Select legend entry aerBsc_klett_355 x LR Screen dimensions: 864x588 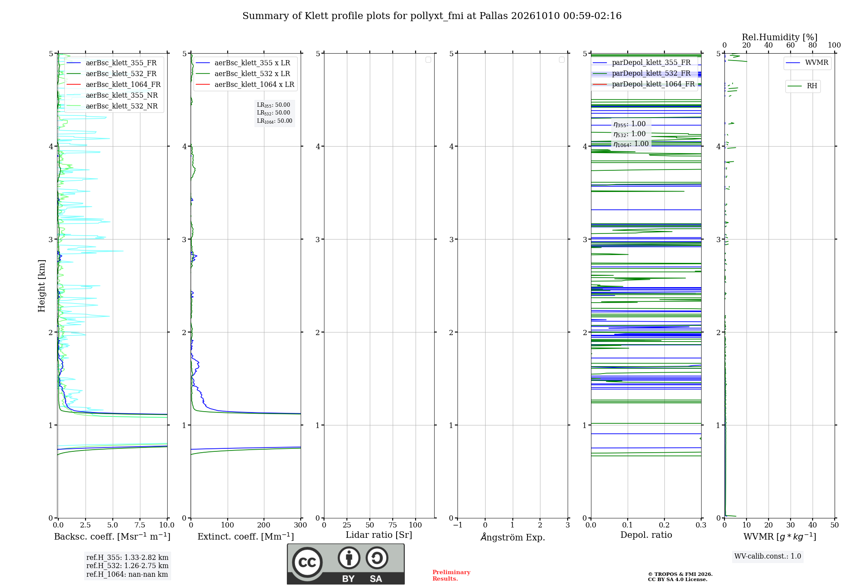click(243, 63)
